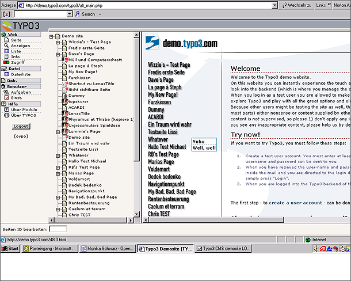The image size is (351, 281).
Task: Expand Wizzie's - Test Page node
Action: tap(58, 43)
